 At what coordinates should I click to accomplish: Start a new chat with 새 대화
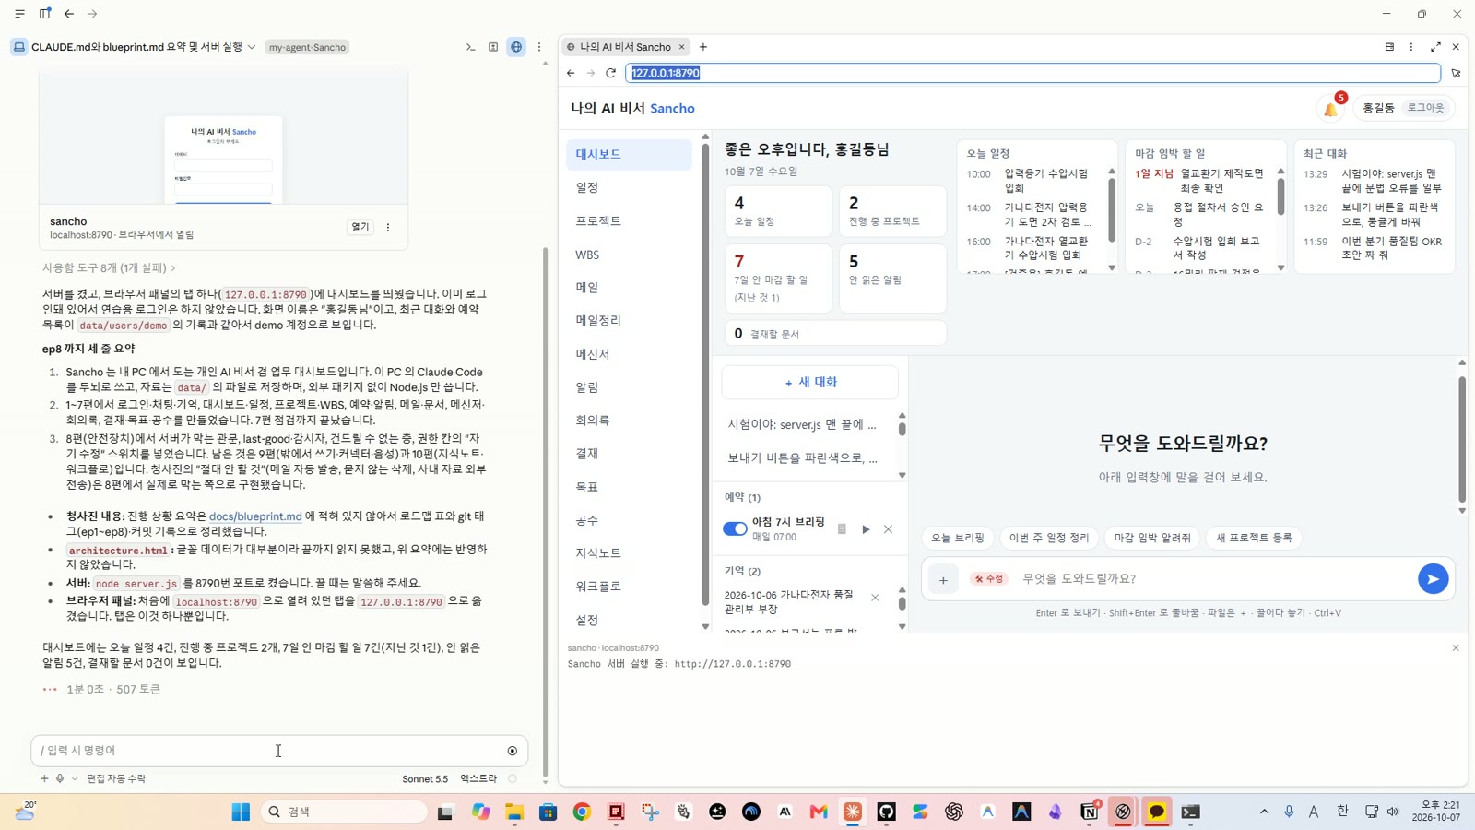[810, 382]
